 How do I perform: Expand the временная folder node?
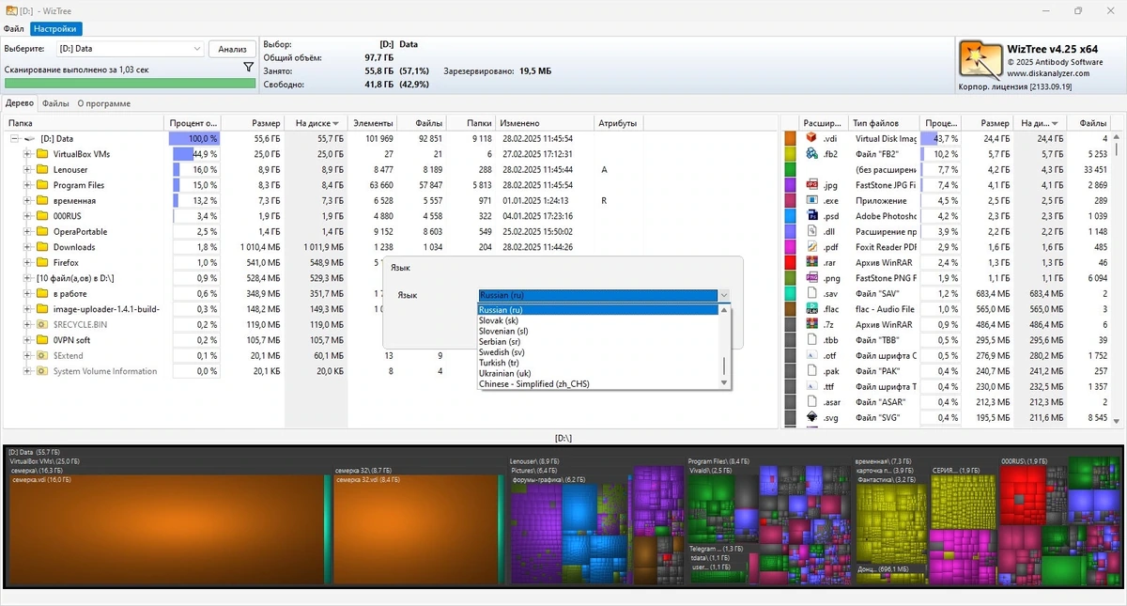[27, 200]
